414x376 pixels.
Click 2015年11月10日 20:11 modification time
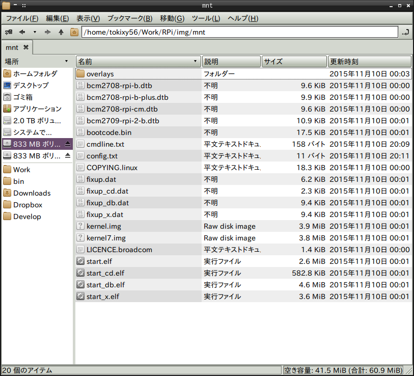369,156
